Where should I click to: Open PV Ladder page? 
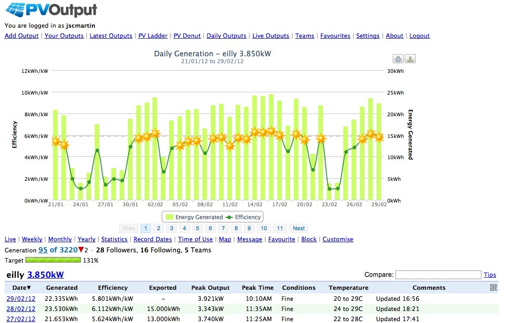coord(152,36)
